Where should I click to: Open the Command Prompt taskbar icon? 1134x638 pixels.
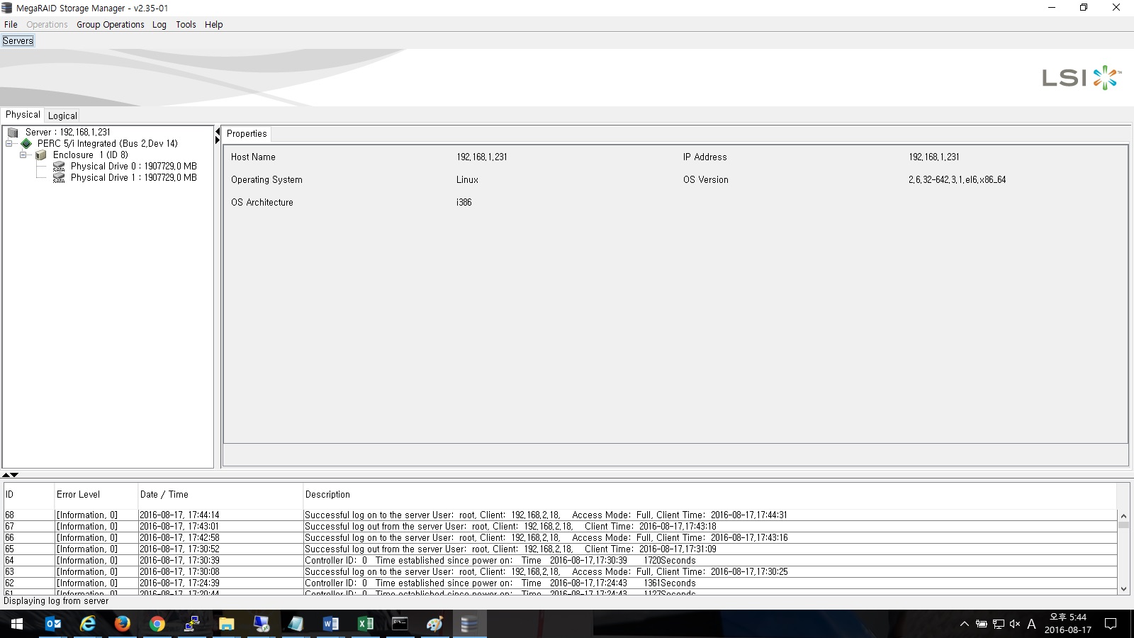coord(400,624)
